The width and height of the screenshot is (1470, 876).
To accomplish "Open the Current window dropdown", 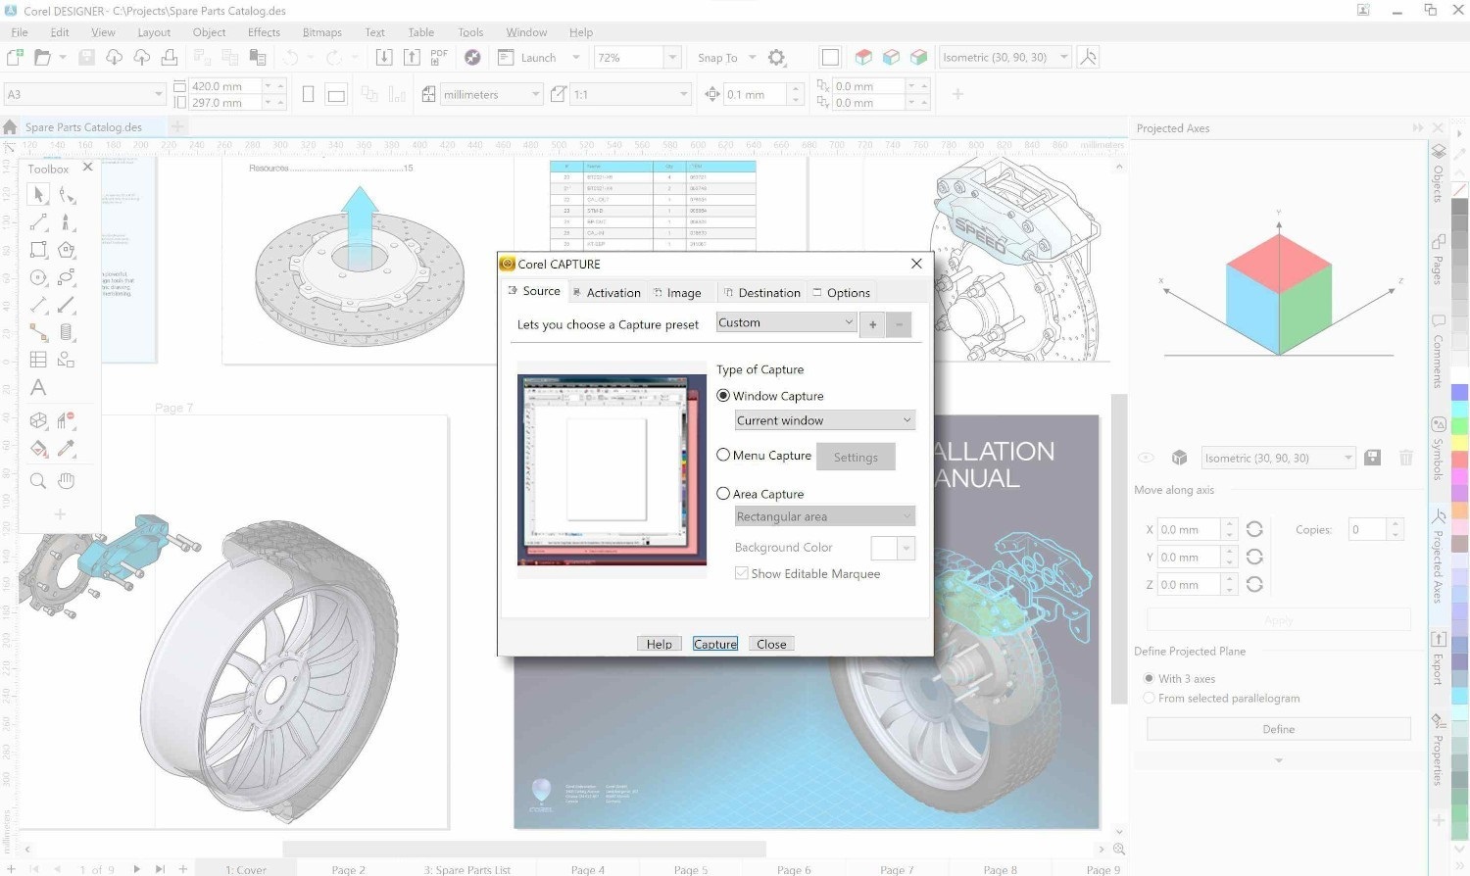I will 825,420.
